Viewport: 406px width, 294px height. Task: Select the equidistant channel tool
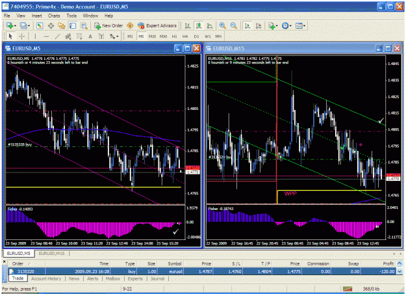(68, 36)
